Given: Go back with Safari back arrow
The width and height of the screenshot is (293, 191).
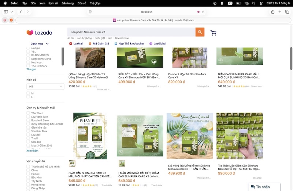Looking at the screenshot, I should (21, 12).
